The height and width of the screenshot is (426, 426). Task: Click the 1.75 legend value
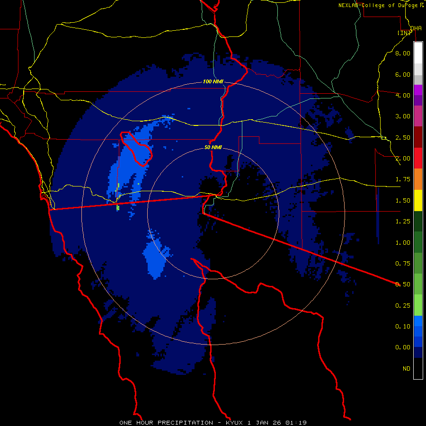pos(403,179)
